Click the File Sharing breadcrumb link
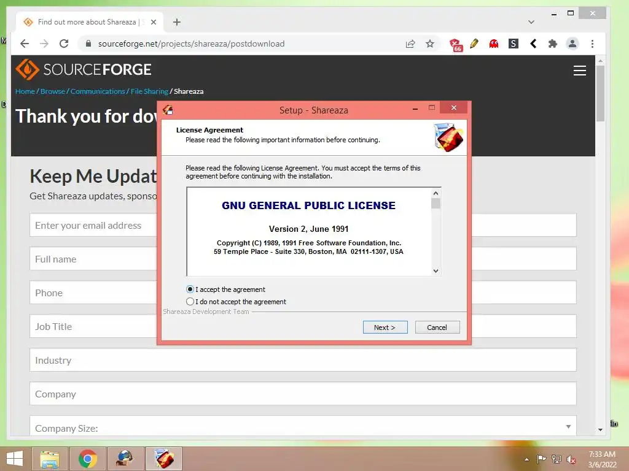The image size is (629, 471). tap(149, 91)
